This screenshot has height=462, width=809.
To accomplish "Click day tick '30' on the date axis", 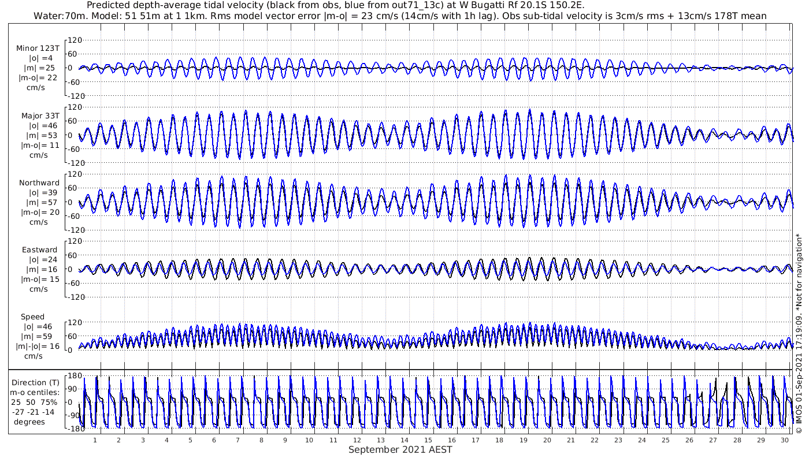I will pyautogui.click(x=784, y=440).
